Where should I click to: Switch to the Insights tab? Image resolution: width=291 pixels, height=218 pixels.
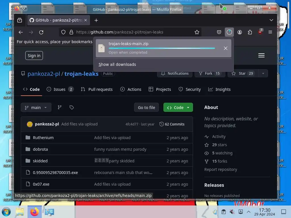219,89
